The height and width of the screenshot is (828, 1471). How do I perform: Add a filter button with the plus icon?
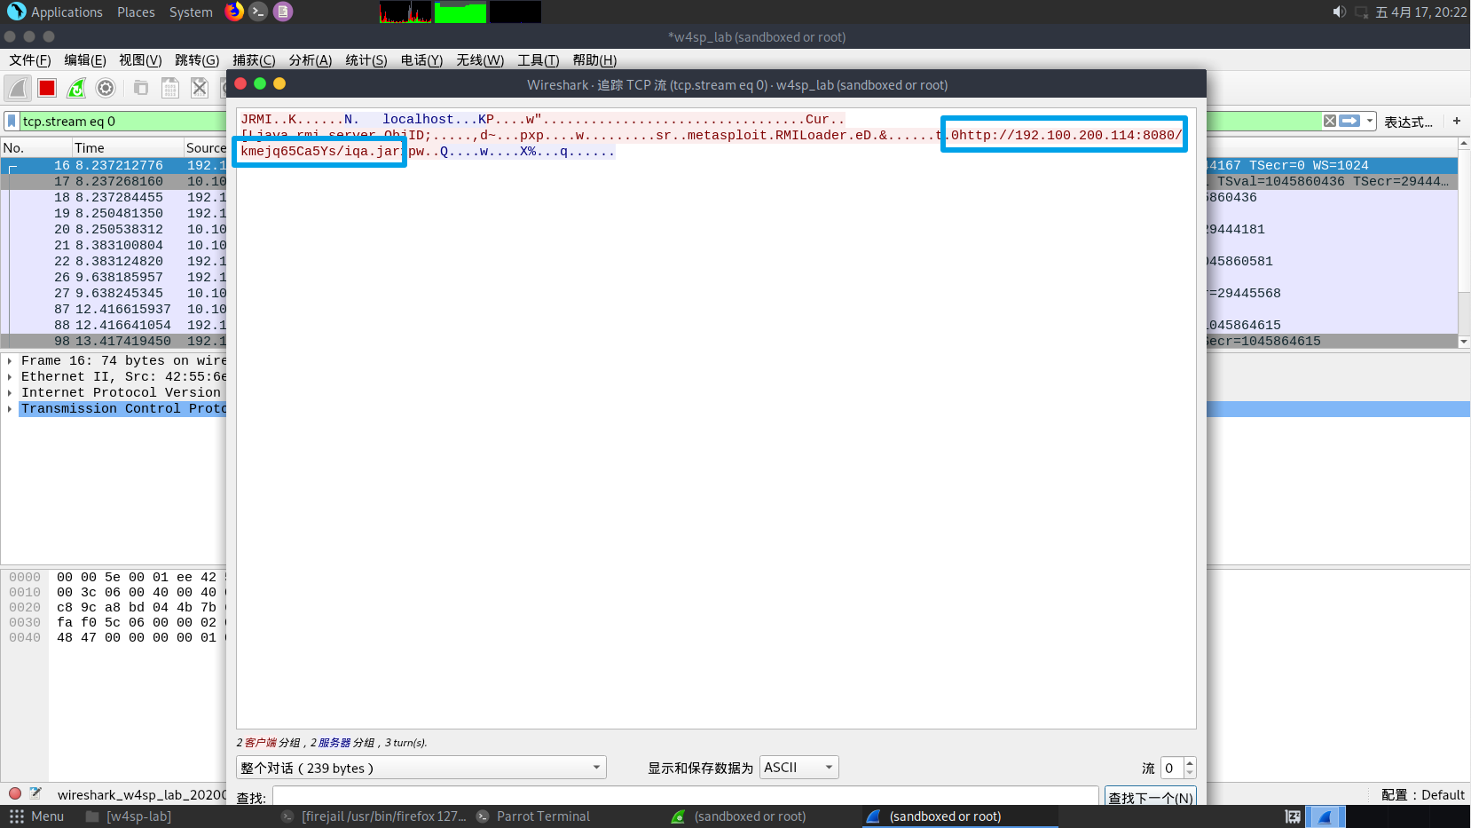tap(1456, 121)
